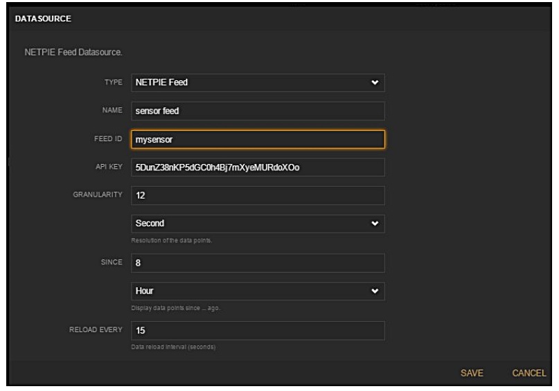
Task: Click the chevron arrow on TYPE dropdown
Action: pyautogui.click(x=375, y=83)
